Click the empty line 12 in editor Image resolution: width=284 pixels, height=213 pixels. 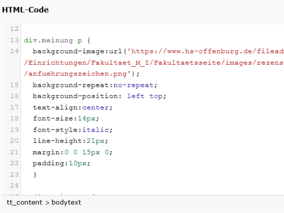[133, 29]
